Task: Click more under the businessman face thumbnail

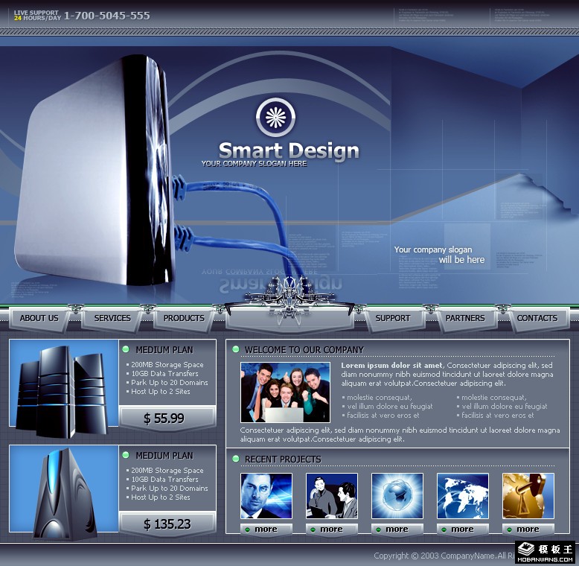Action: (266, 530)
